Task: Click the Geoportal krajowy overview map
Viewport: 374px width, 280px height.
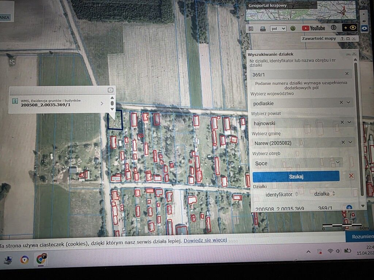Action: [301, 10]
